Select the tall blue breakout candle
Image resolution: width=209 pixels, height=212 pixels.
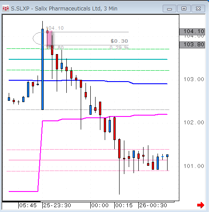[42, 69]
